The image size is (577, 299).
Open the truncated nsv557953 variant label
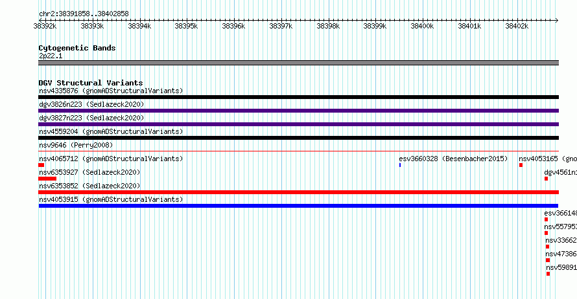coord(560,227)
